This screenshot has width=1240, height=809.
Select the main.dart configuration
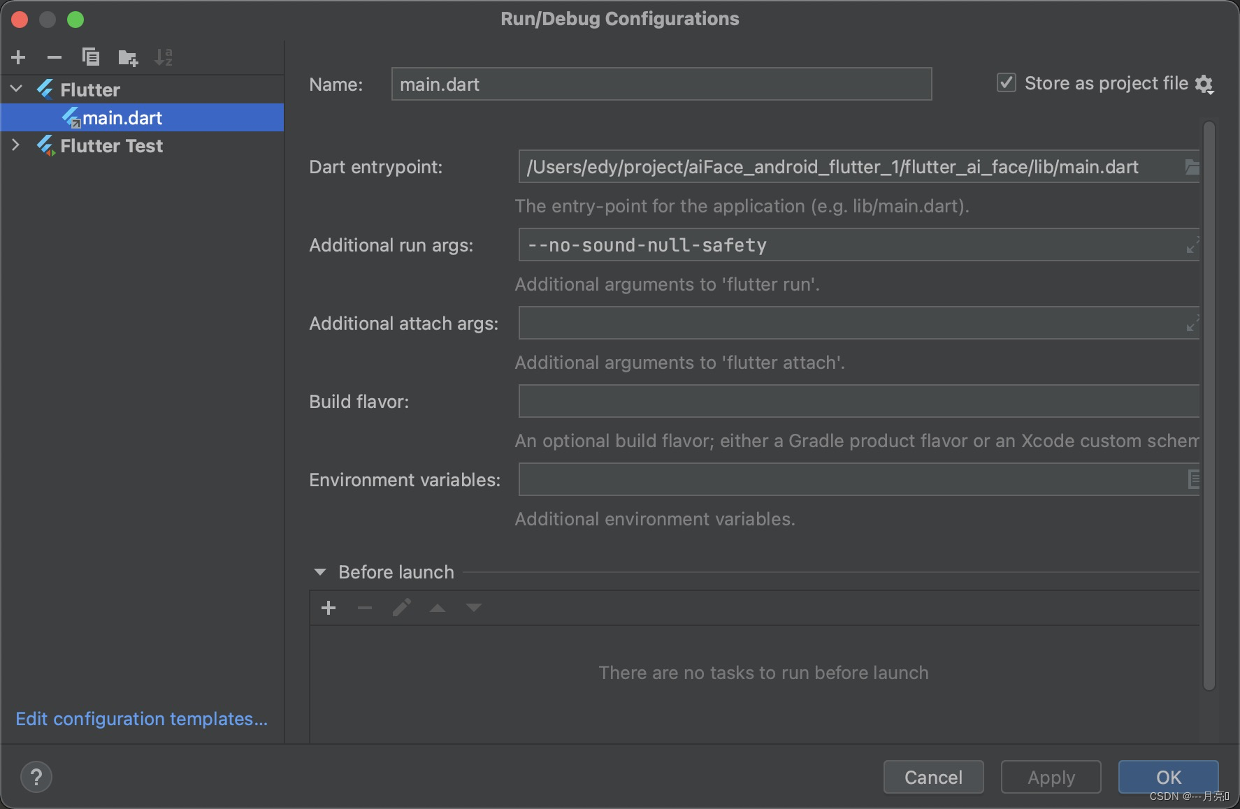click(143, 117)
